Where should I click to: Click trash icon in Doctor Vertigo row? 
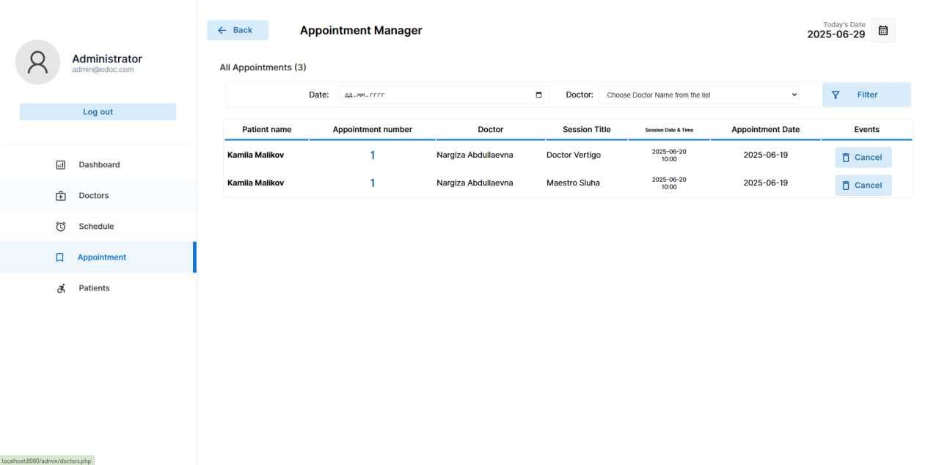coord(846,157)
